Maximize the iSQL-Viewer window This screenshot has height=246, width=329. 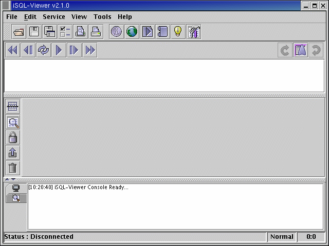[315, 6]
